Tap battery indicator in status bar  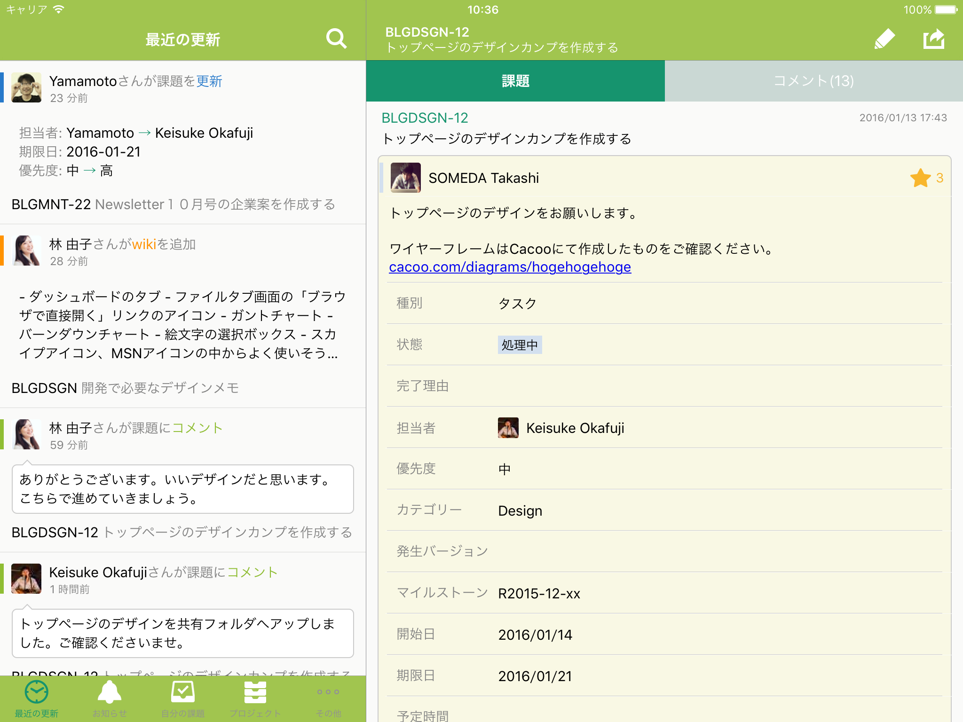click(946, 10)
